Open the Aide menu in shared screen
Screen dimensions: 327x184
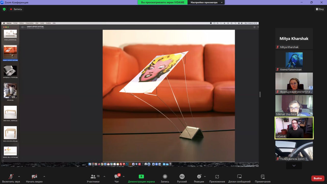[54, 23]
